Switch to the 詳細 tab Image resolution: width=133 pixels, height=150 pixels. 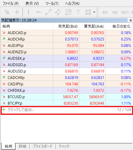23,146
